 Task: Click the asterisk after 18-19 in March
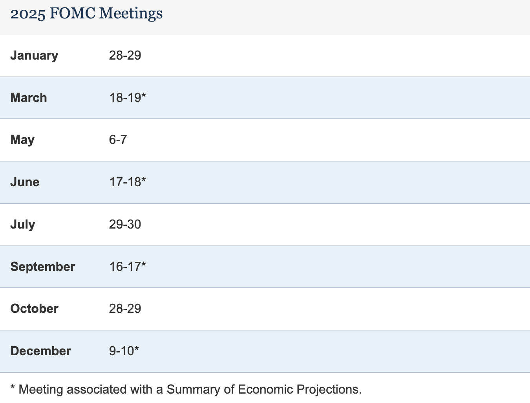coord(144,95)
